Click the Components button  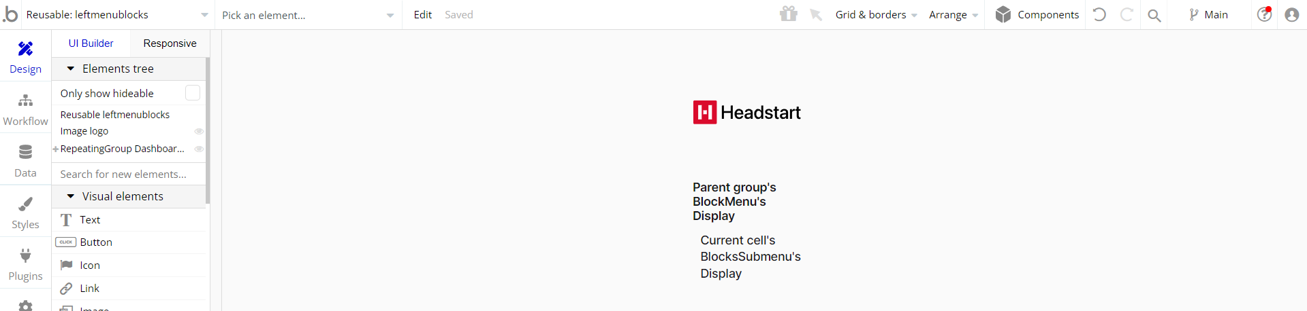click(1037, 14)
